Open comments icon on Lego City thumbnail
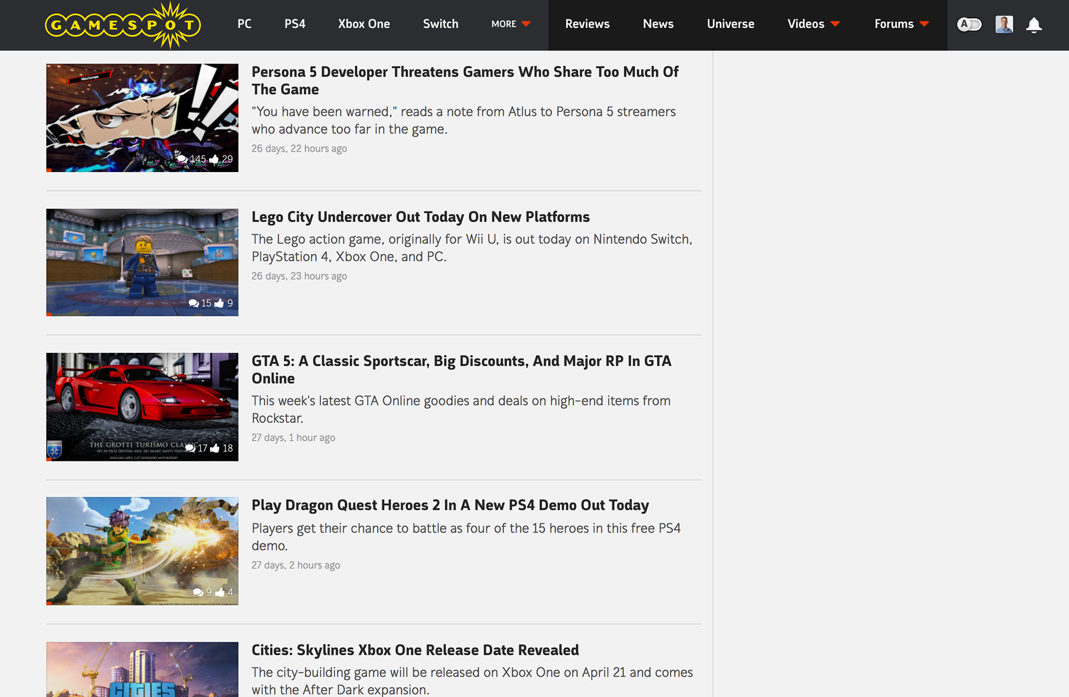The height and width of the screenshot is (697, 1069). 194,303
